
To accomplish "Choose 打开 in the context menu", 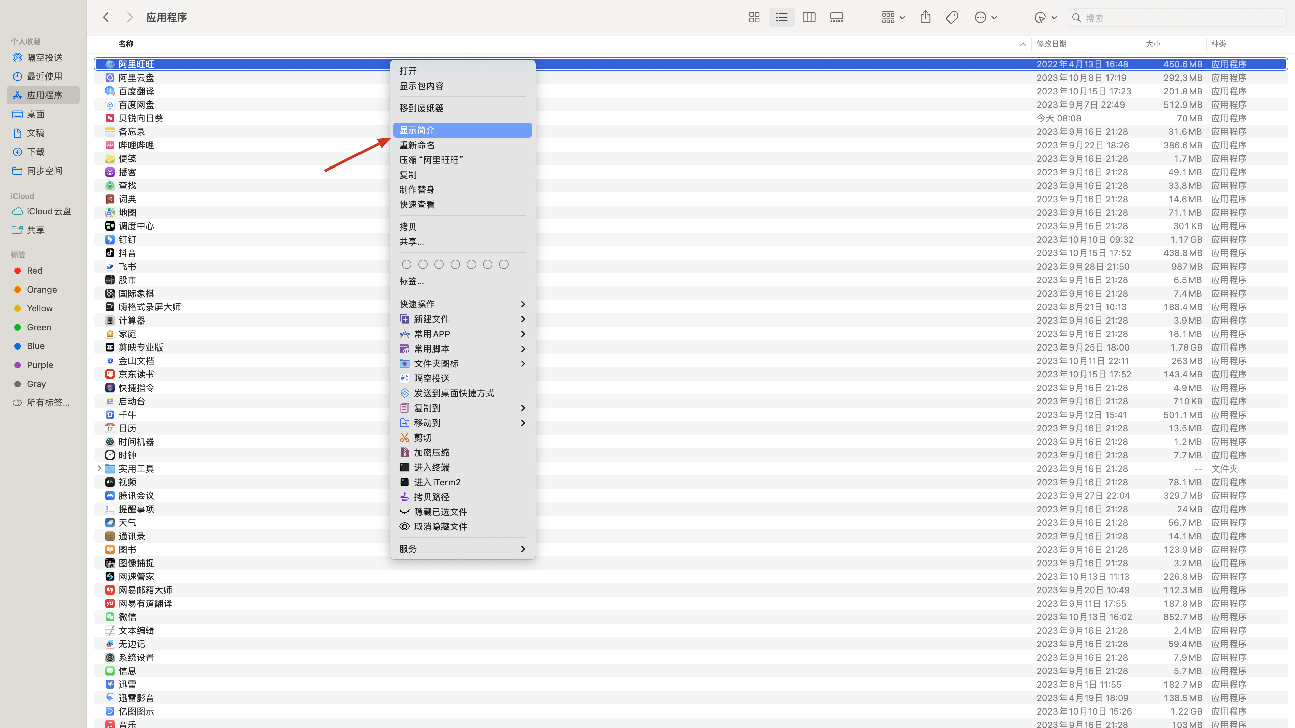I will click(462, 71).
